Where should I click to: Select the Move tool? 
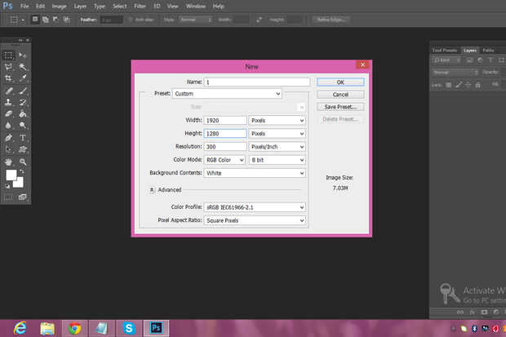pyautogui.click(x=24, y=55)
